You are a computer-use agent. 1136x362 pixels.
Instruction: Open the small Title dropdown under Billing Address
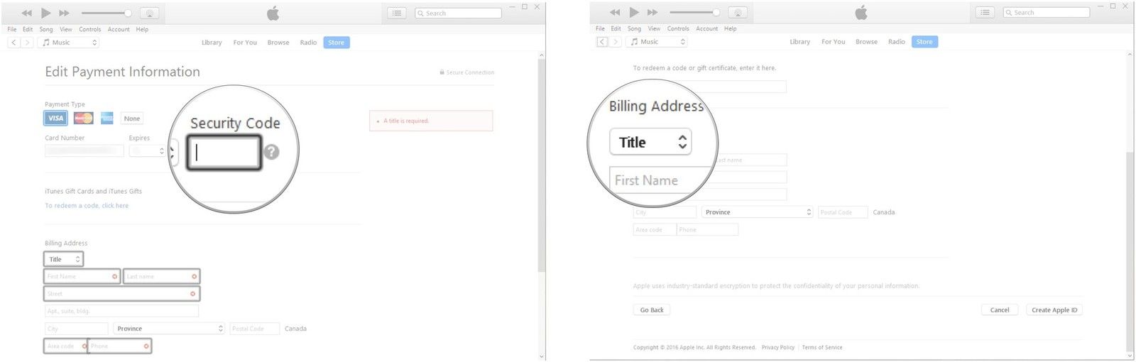[x=63, y=260]
